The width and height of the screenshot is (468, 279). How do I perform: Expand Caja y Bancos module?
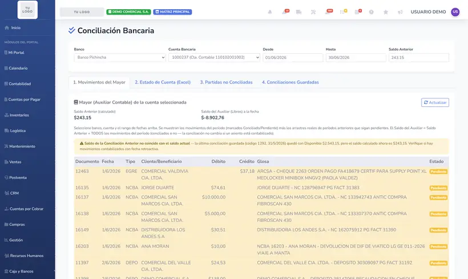click(x=19, y=271)
